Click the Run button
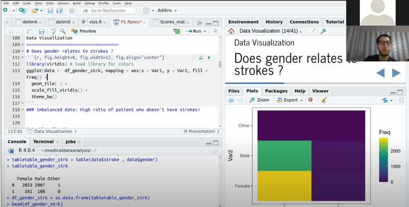The height and width of the screenshot is (207, 409). [193, 31]
